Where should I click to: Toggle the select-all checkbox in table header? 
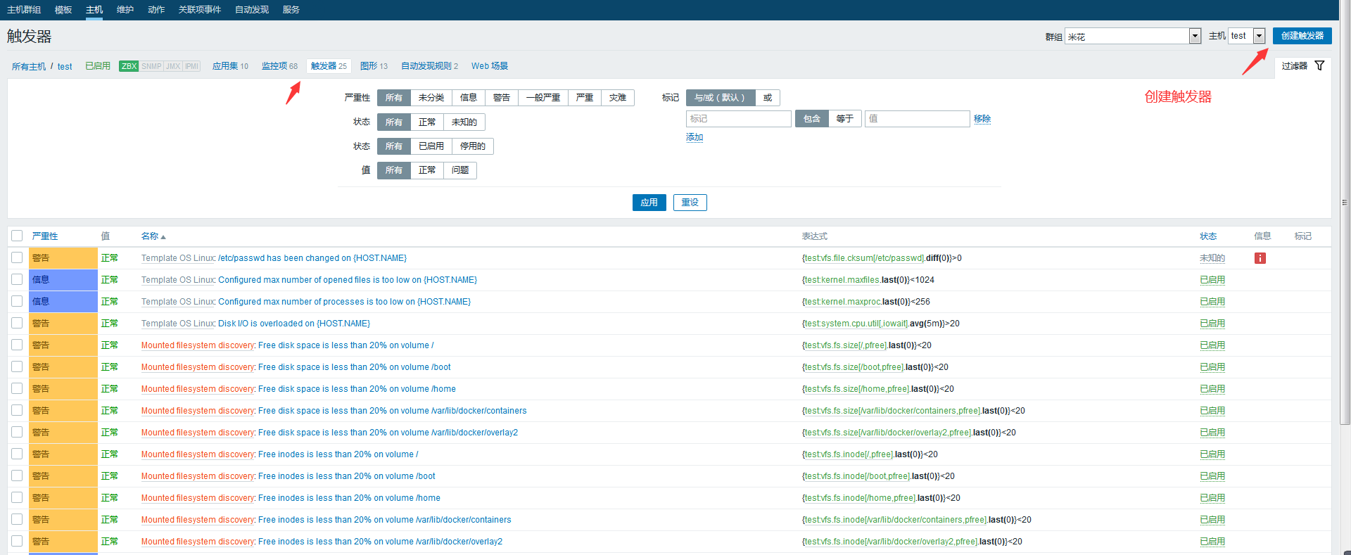click(x=17, y=236)
